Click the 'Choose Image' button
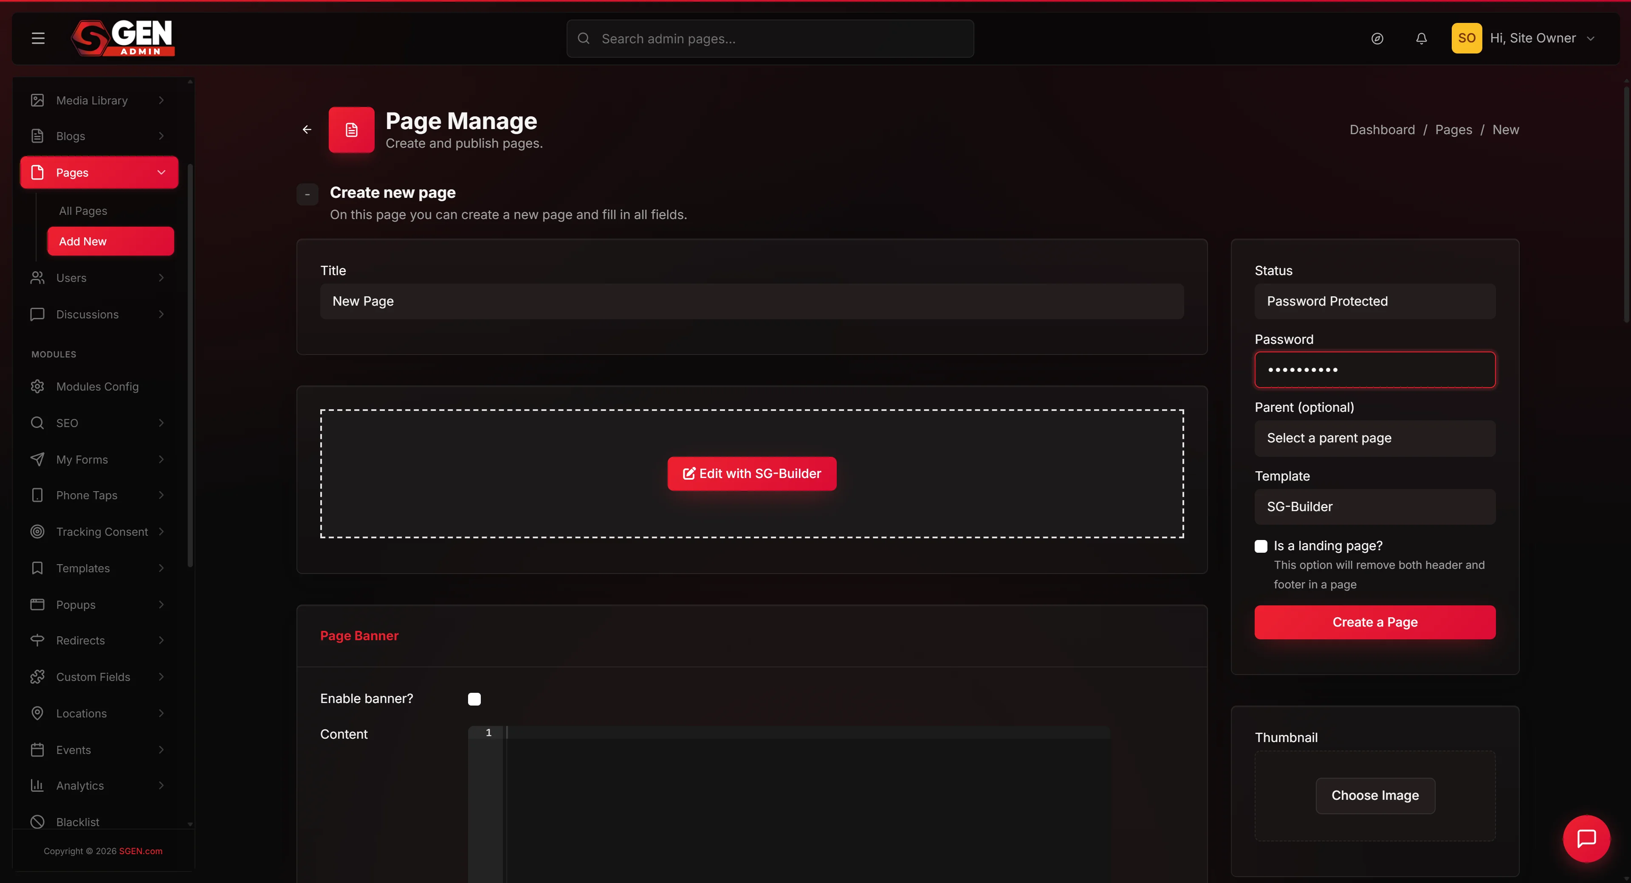1631x883 pixels. point(1374,796)
